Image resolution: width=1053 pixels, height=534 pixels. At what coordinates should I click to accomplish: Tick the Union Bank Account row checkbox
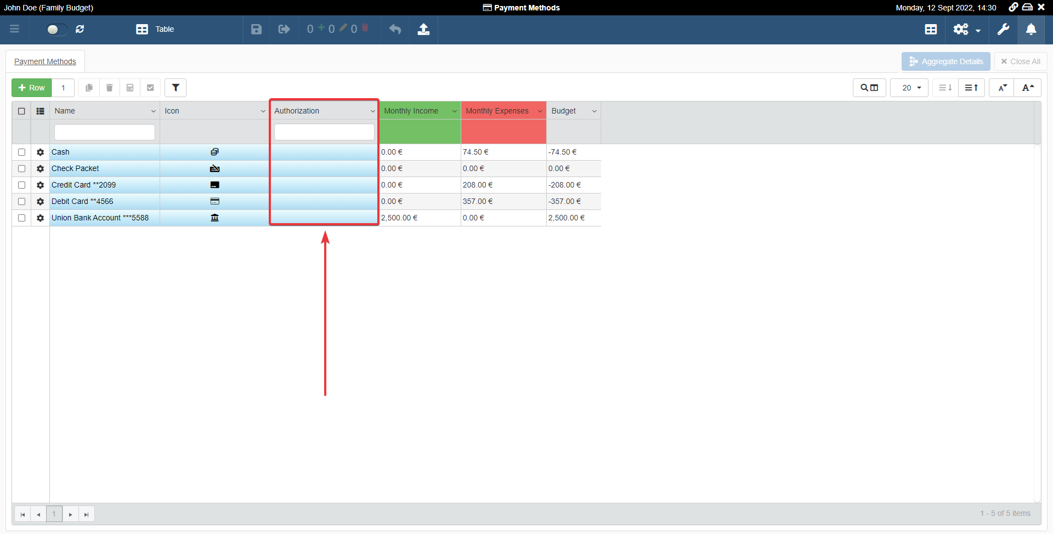coord(21,218)
